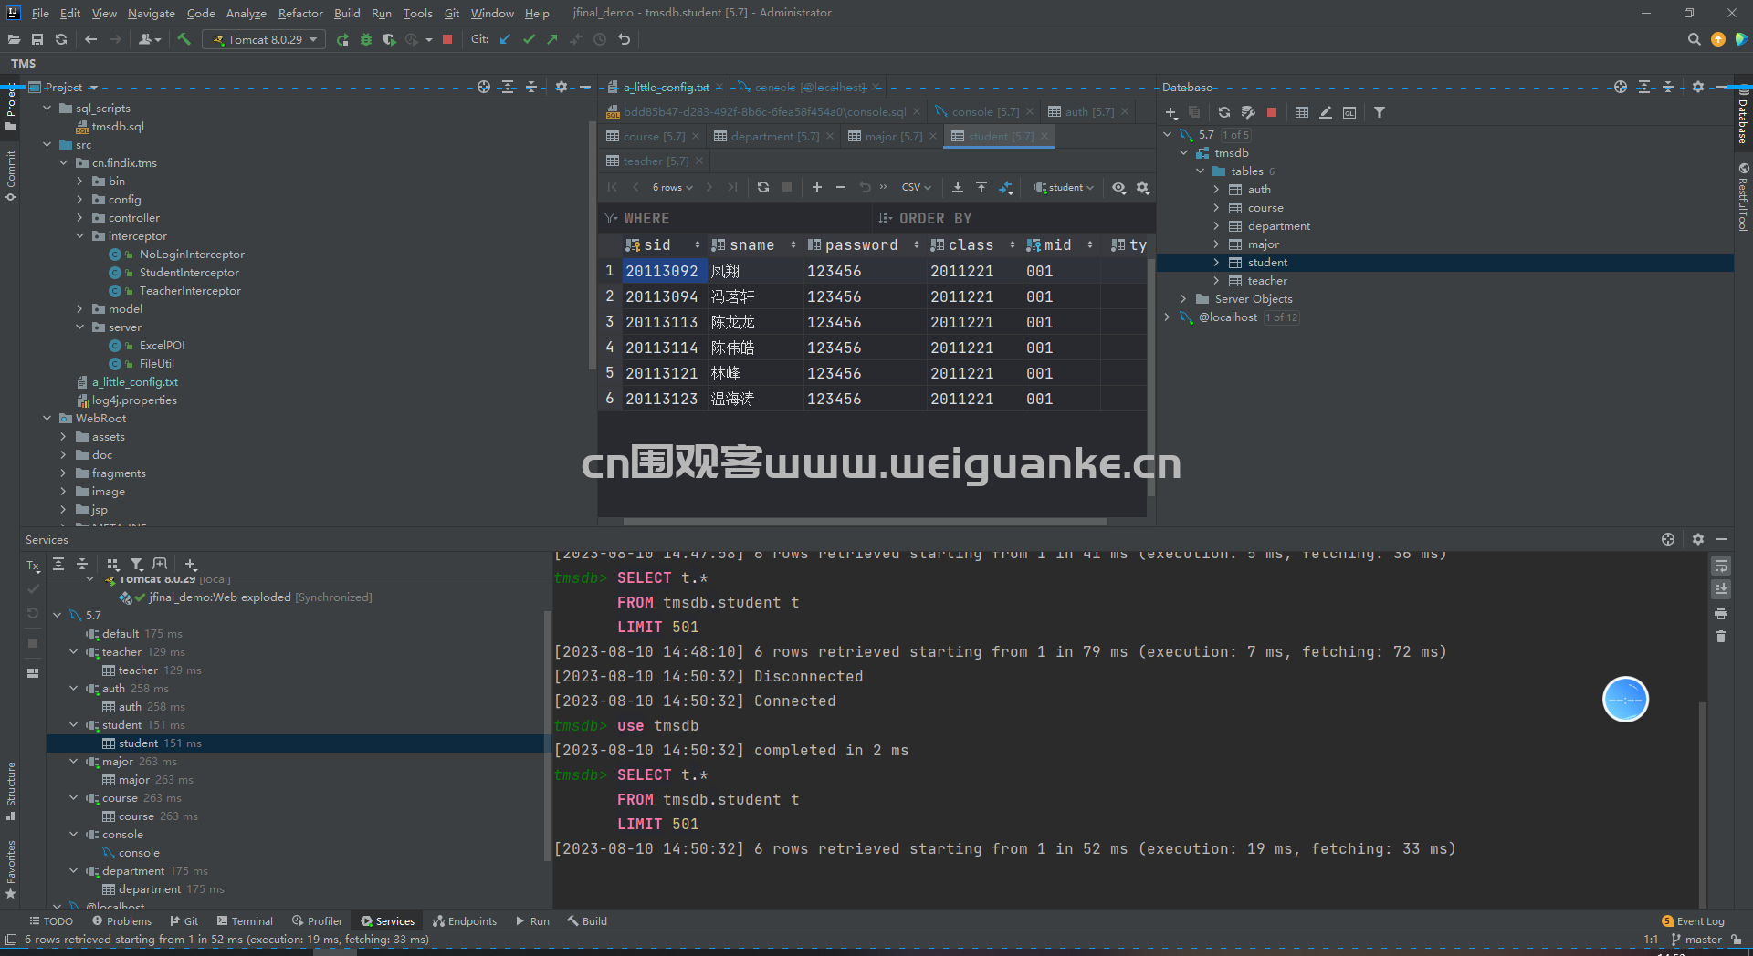Stop the running Tomcat server
The image size is (1753, 956).
point(447,39)
